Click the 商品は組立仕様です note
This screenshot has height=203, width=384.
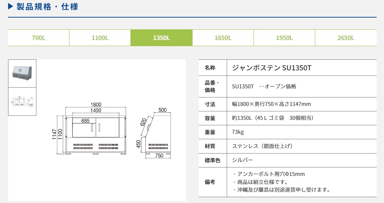pos(260,182)
